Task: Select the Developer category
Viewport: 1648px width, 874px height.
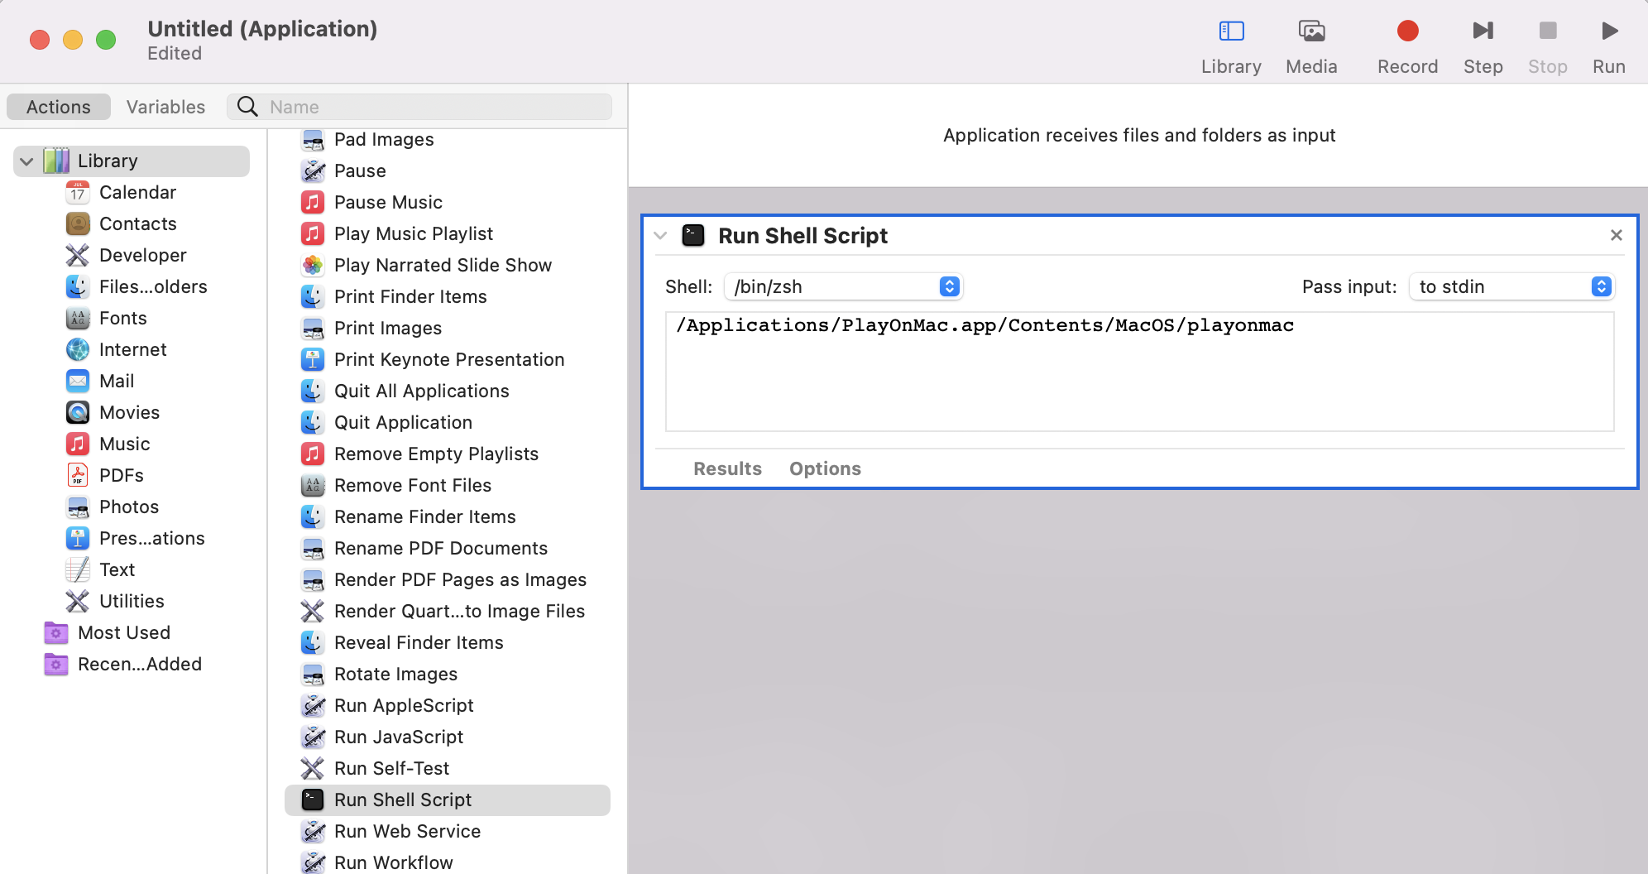Action: [x=126, y=256]
